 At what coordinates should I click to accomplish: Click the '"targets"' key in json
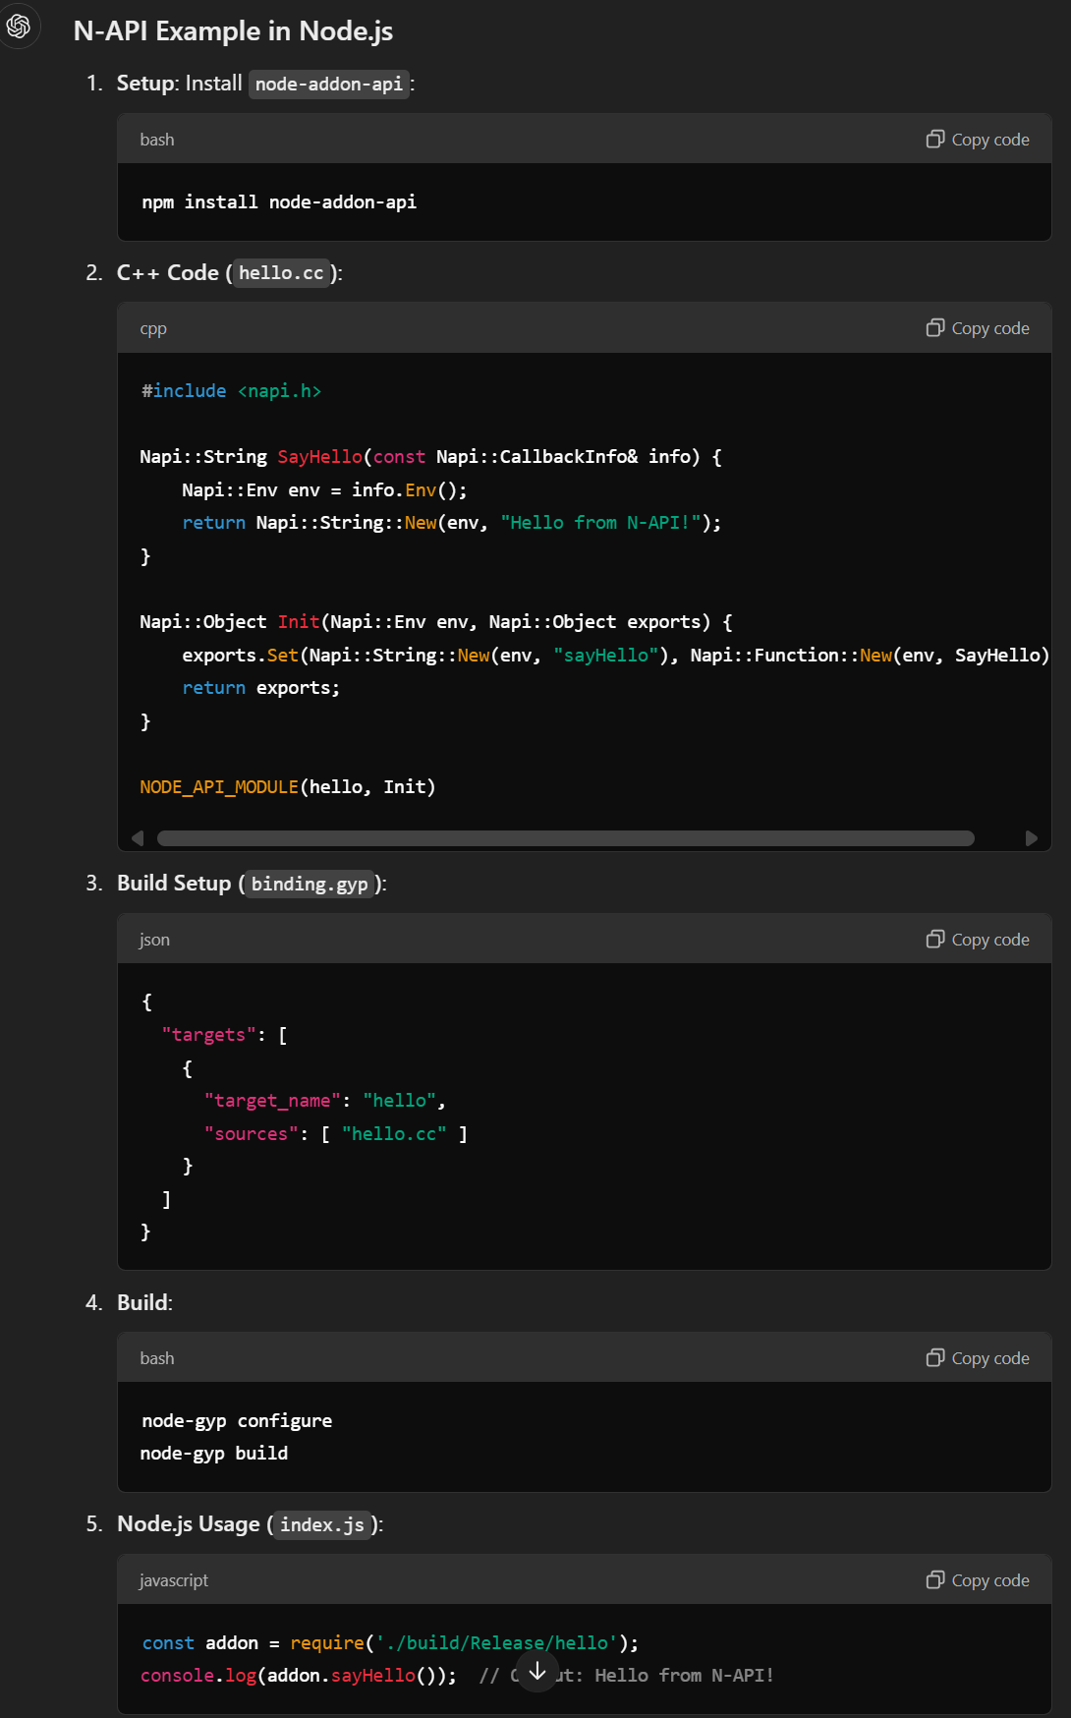pos(208,1035)
